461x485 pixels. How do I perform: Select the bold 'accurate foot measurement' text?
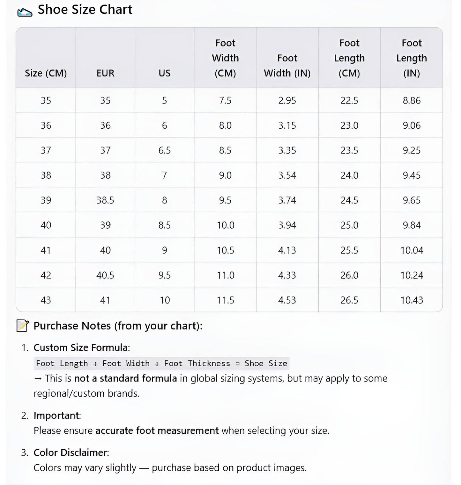point(157,431)
